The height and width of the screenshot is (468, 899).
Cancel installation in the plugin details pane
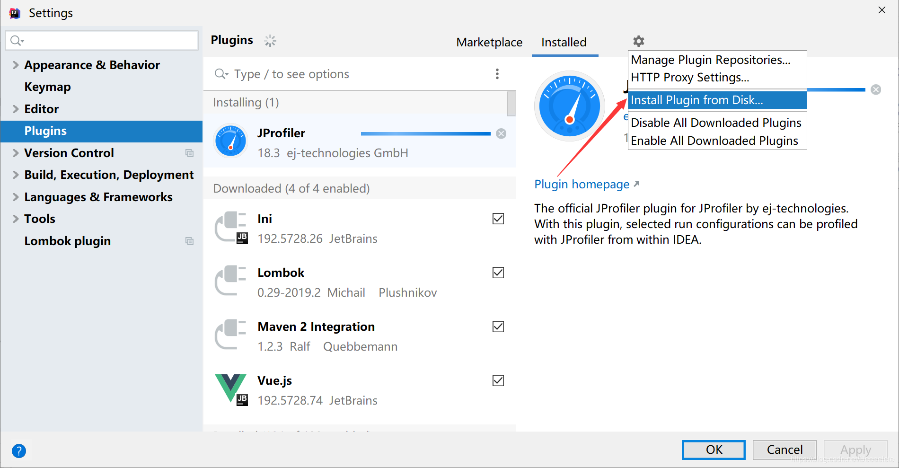tap(876, 89)
